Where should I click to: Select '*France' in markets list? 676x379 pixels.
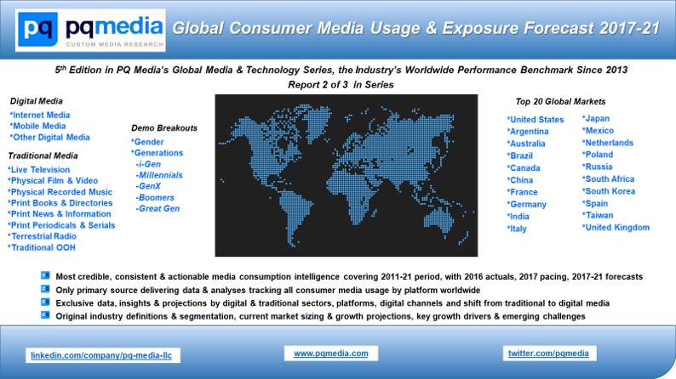click(522, 192)
